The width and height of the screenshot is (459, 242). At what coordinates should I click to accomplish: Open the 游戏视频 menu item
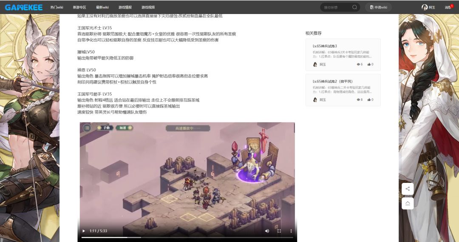point(148,7)
